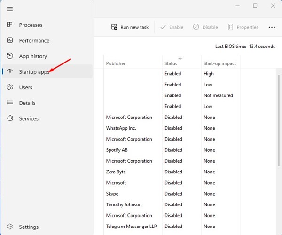The height and width of the screenshot is (235, 282).
Task: Select the Services puzzle icon
Action: [x=10, y=118]
